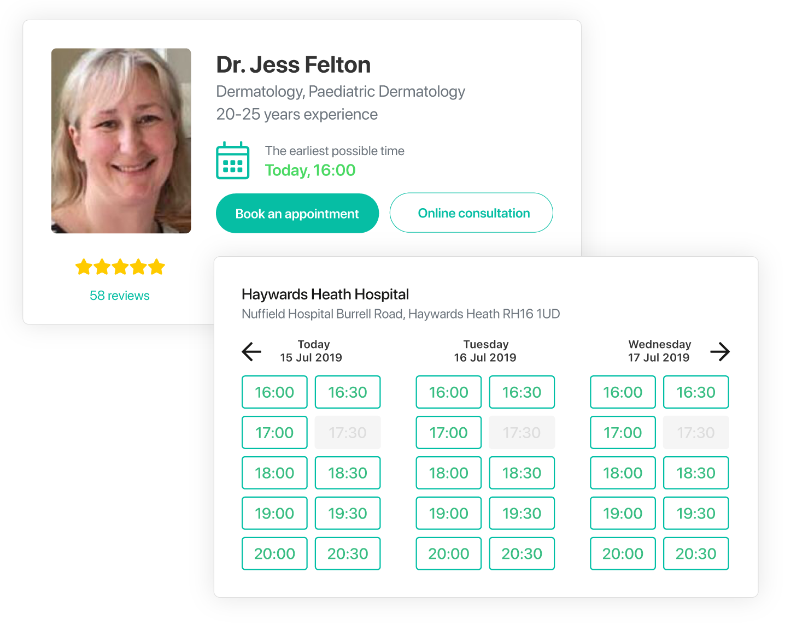Open the 58 reviews link
Viewport: 785px width, 631px height.
(x=120, y=296)
